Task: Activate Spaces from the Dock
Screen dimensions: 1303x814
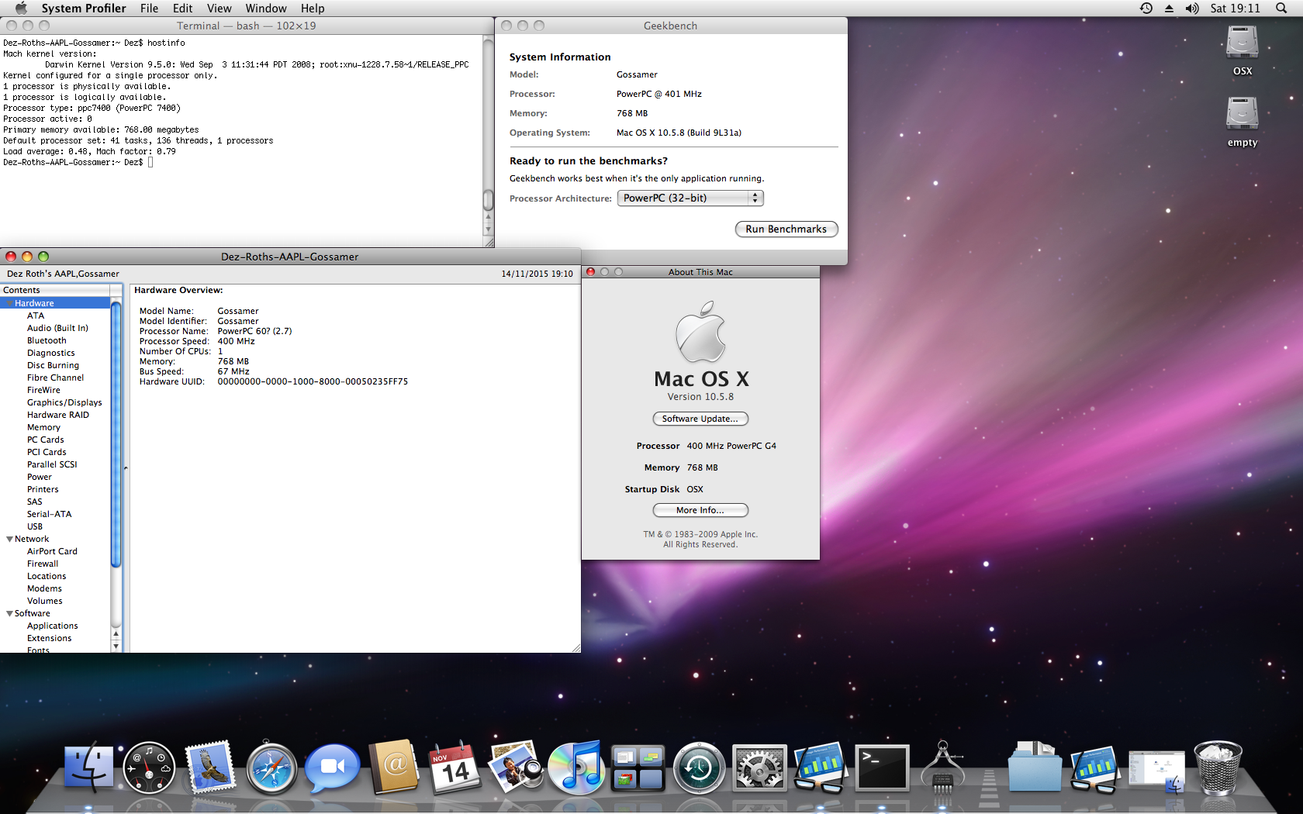Action: (x=638, y=768)
